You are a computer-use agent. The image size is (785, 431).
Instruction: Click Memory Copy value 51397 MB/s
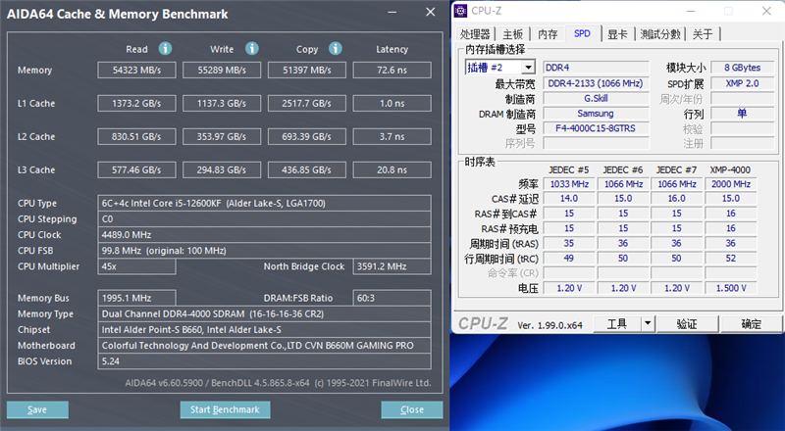307,70
